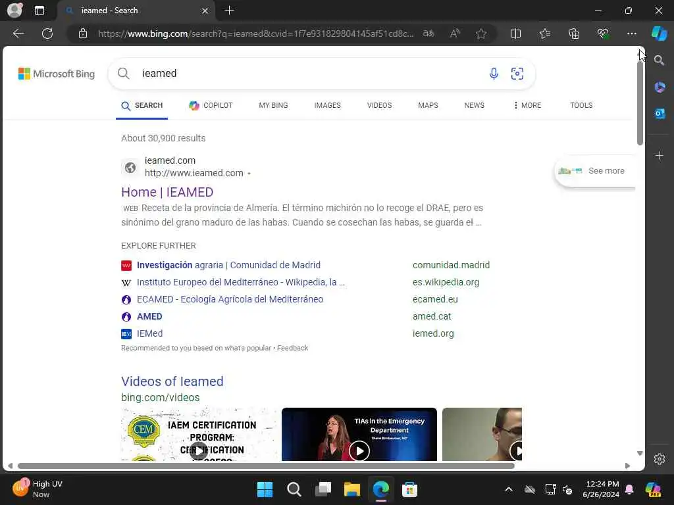This screenshot has width=674, height=505.
Task: Toggle split screen icon
Action: (x=515, y=34)
